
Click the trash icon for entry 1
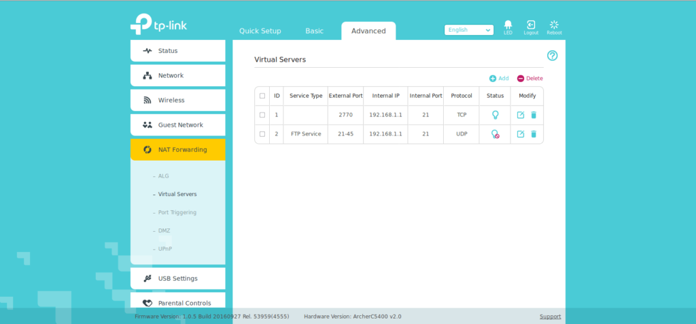tap(534, 115)
